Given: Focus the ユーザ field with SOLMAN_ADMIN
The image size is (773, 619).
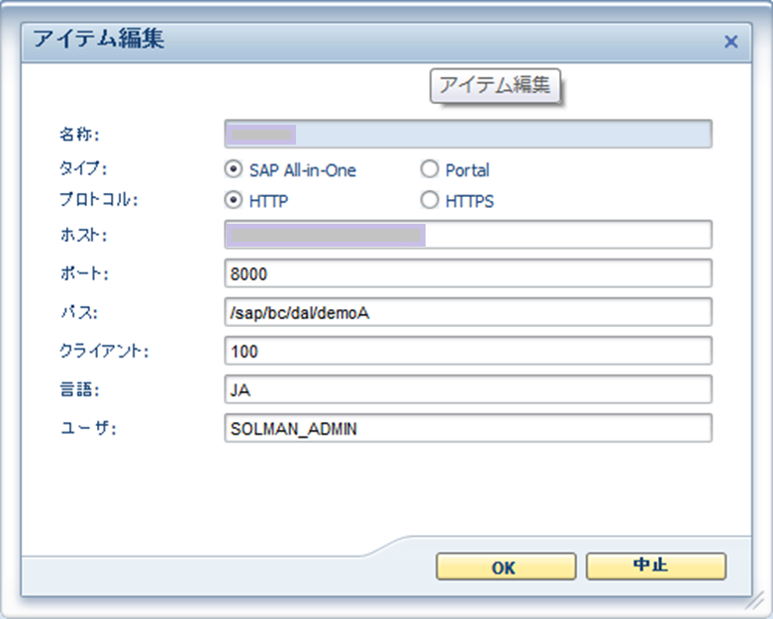Looking at the screenshot, I should [468, 428].
